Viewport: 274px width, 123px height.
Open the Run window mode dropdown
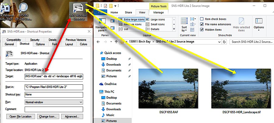click(x=54, y=102)
